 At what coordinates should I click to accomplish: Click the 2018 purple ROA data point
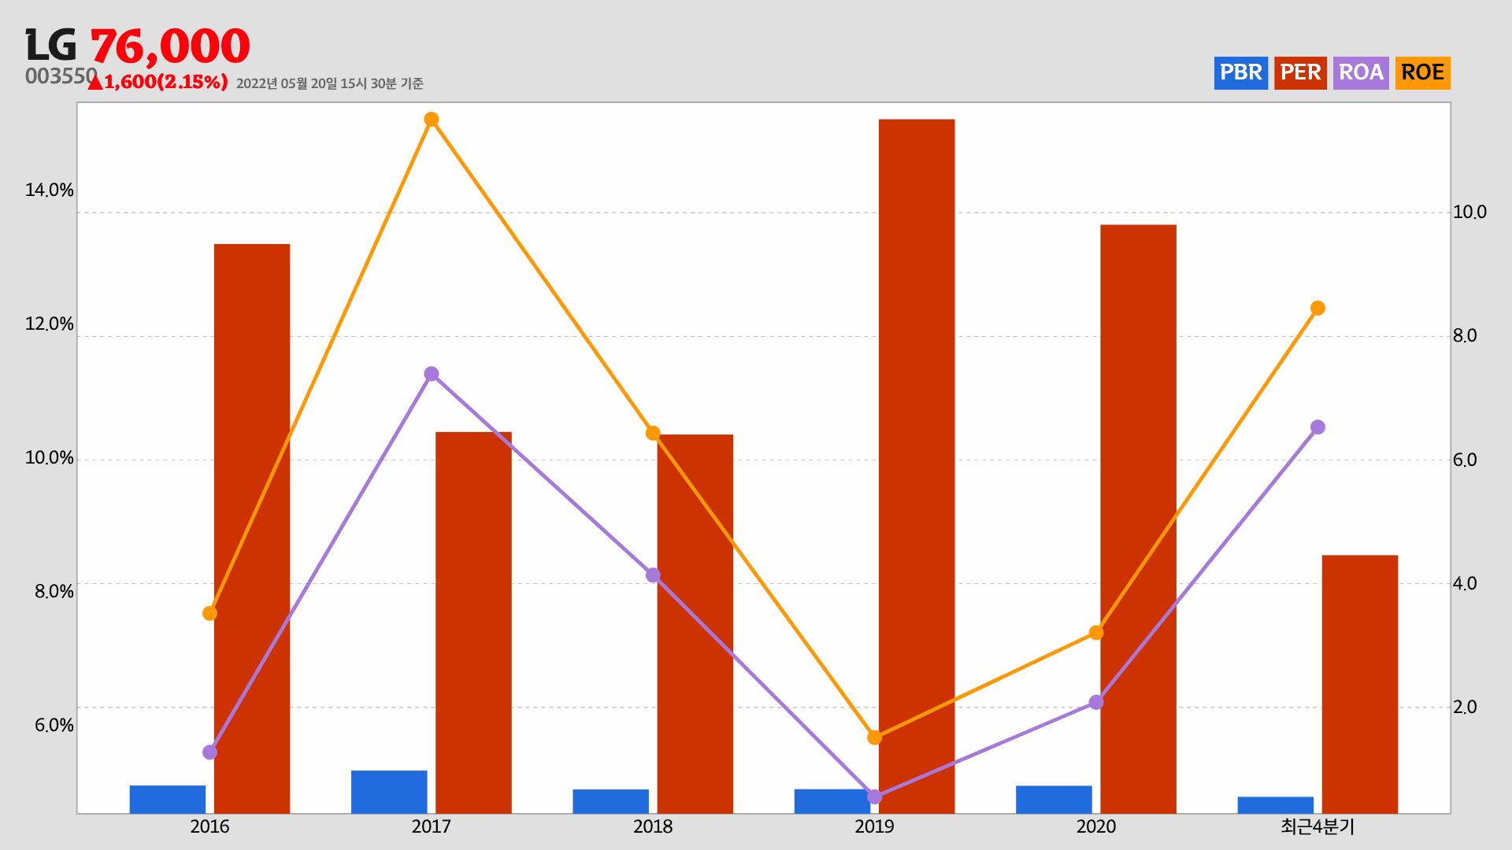pos(653,575)
